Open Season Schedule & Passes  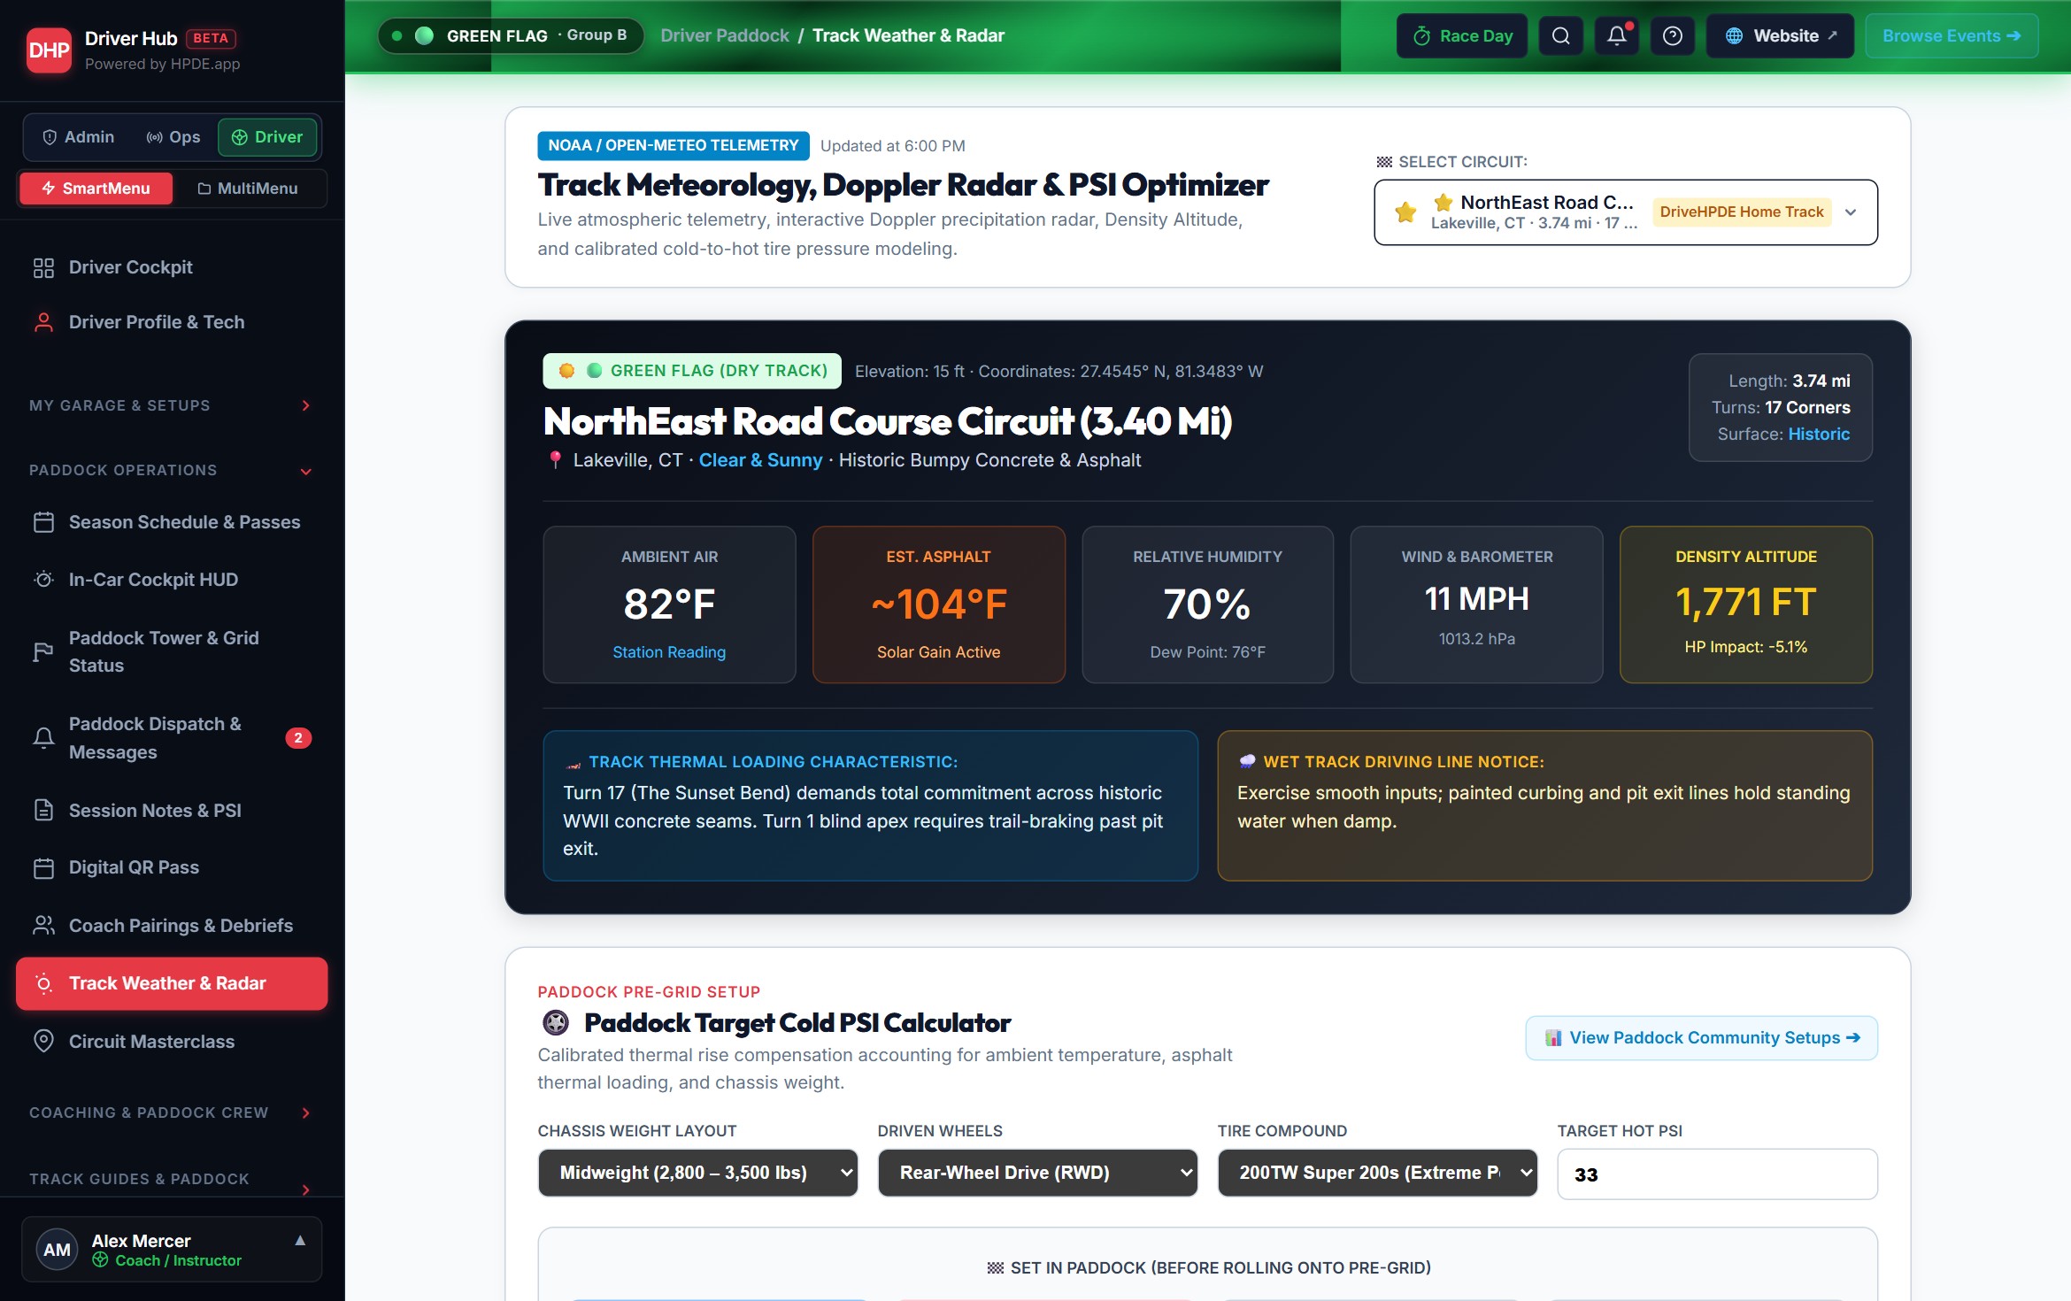point(172,522)
